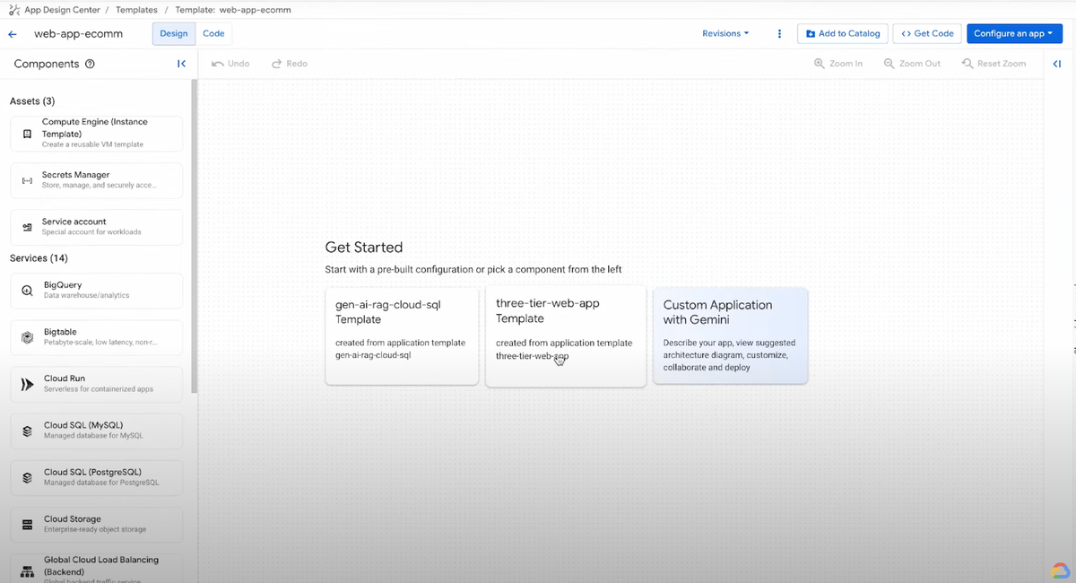This screenshot has width=1076, height=583.
Task: Click the Google Cloud logo in corner
Action: (x=1059, y=570)
